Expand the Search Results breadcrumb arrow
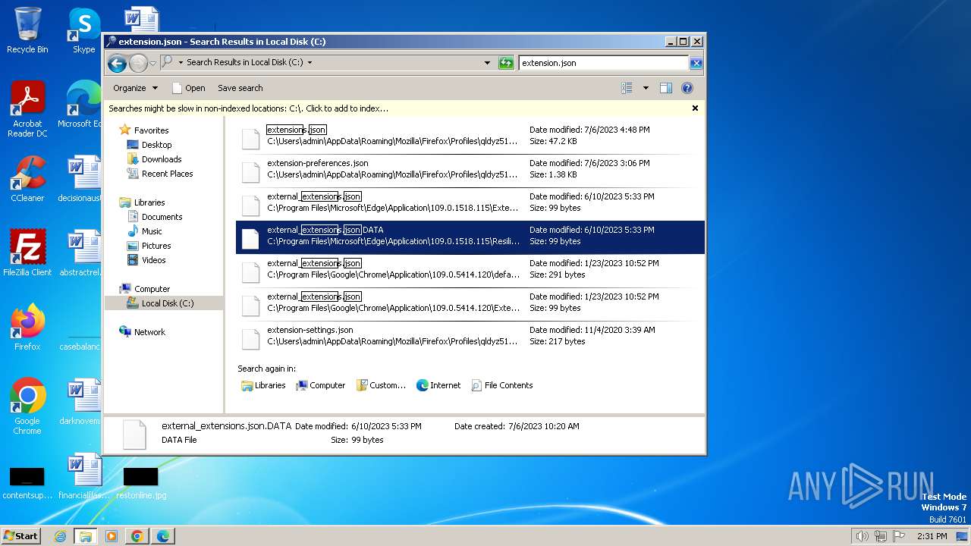Image resolution: width=971 pixels, height=546 pixels. [310, 63]
